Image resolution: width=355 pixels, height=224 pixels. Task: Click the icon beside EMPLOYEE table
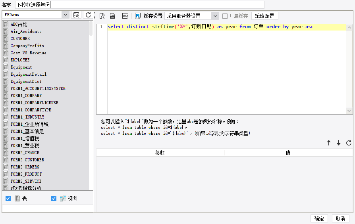click(x=6, y=60)
